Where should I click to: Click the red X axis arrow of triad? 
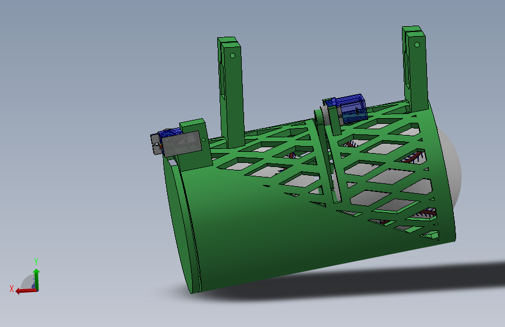(x=26, y=291)
